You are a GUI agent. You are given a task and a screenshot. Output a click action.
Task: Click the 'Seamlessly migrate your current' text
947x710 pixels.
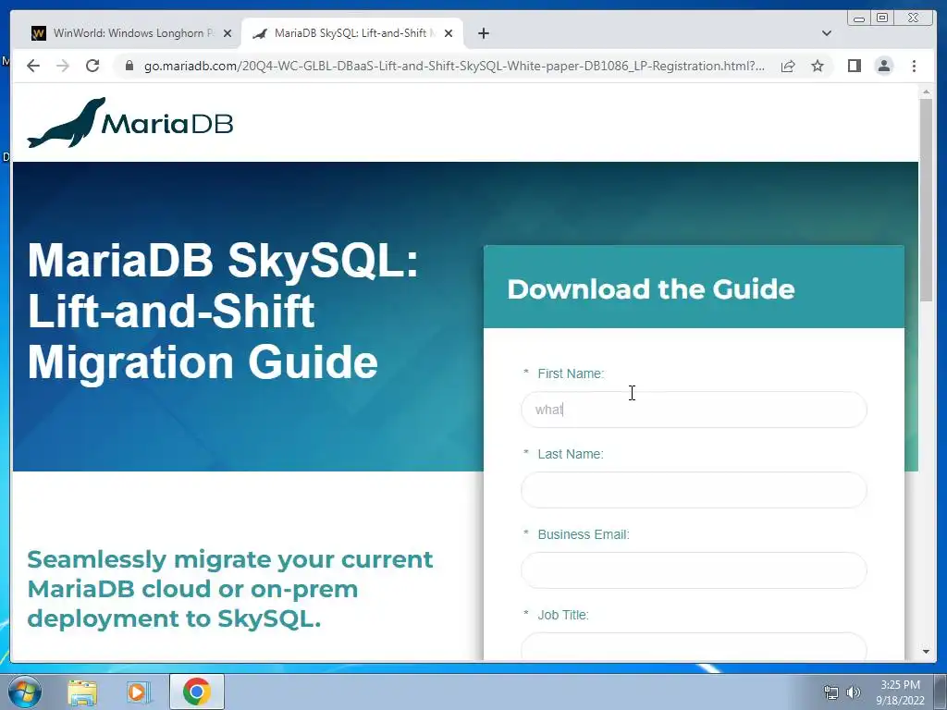point(230,559)
